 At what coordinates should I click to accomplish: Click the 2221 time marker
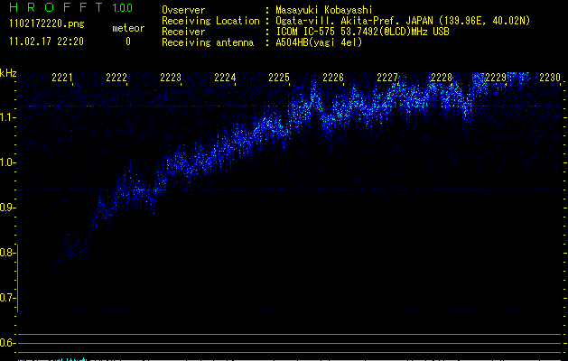pos(62,78)
